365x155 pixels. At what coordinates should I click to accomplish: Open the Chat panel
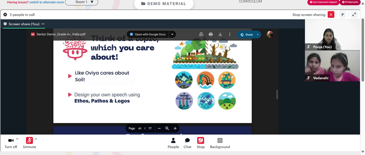(187, 143)
